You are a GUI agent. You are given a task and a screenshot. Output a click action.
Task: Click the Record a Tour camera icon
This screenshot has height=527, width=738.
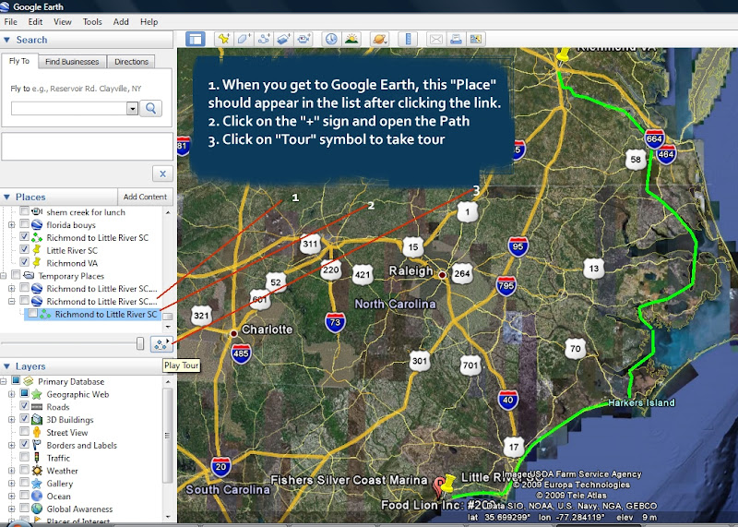pyautogui.click(x=304, y=39)
